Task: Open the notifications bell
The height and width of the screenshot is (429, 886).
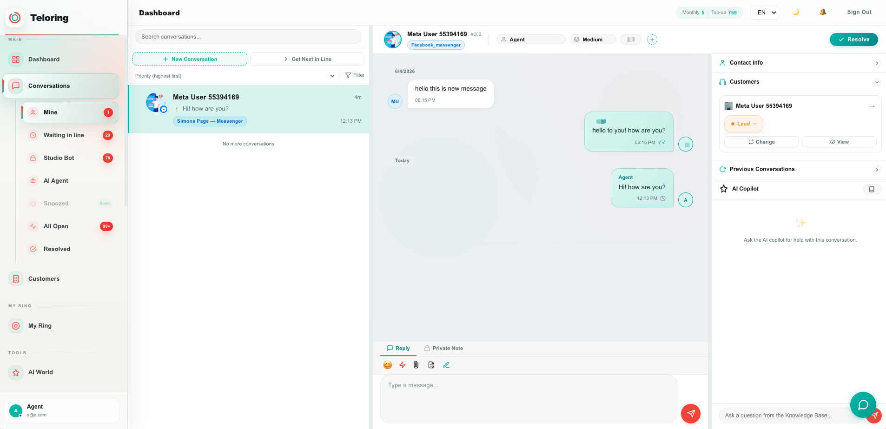Action: [x=823, y=12]
